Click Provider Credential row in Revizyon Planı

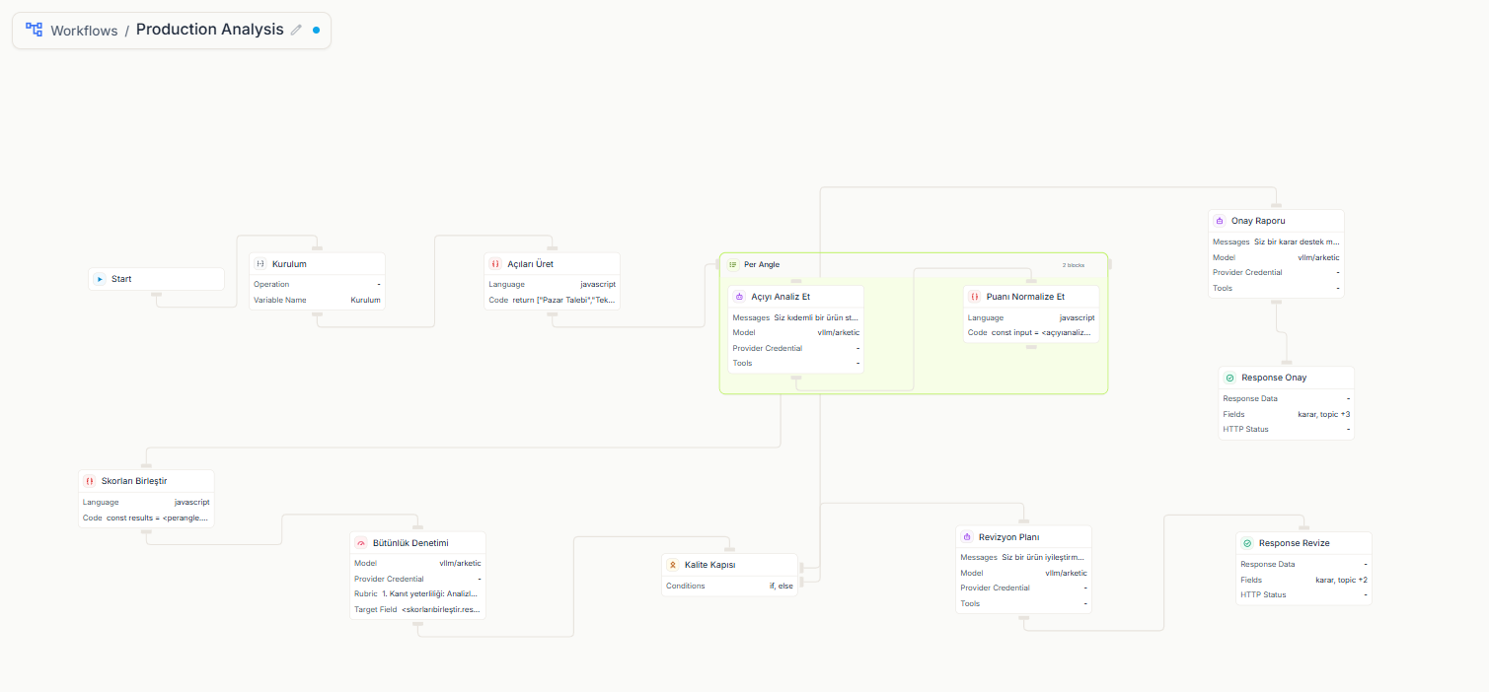pyautogui.click(x=1023, y=588)
